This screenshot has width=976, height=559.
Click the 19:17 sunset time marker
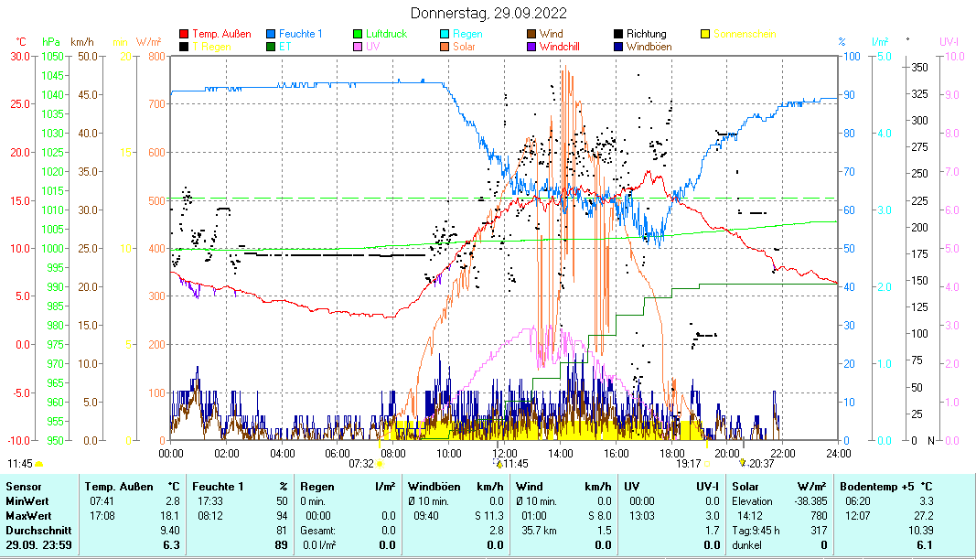(688, 464)
